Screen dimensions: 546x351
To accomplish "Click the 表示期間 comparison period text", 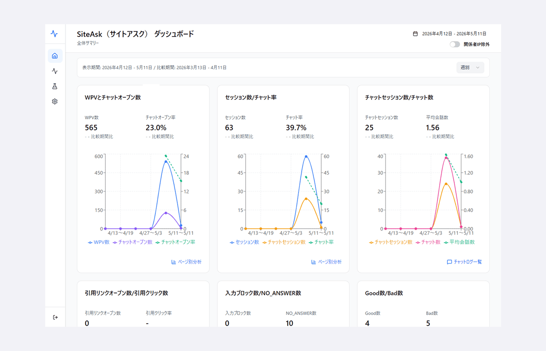I will point(154,67).
